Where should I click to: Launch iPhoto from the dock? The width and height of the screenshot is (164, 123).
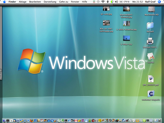(45, 121)
